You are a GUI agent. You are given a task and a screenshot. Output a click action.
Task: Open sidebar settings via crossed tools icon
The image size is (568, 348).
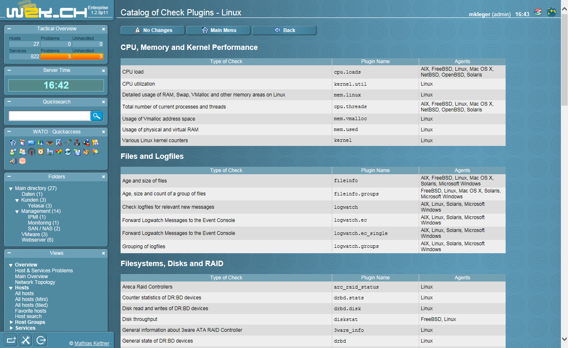click(26, 340)
